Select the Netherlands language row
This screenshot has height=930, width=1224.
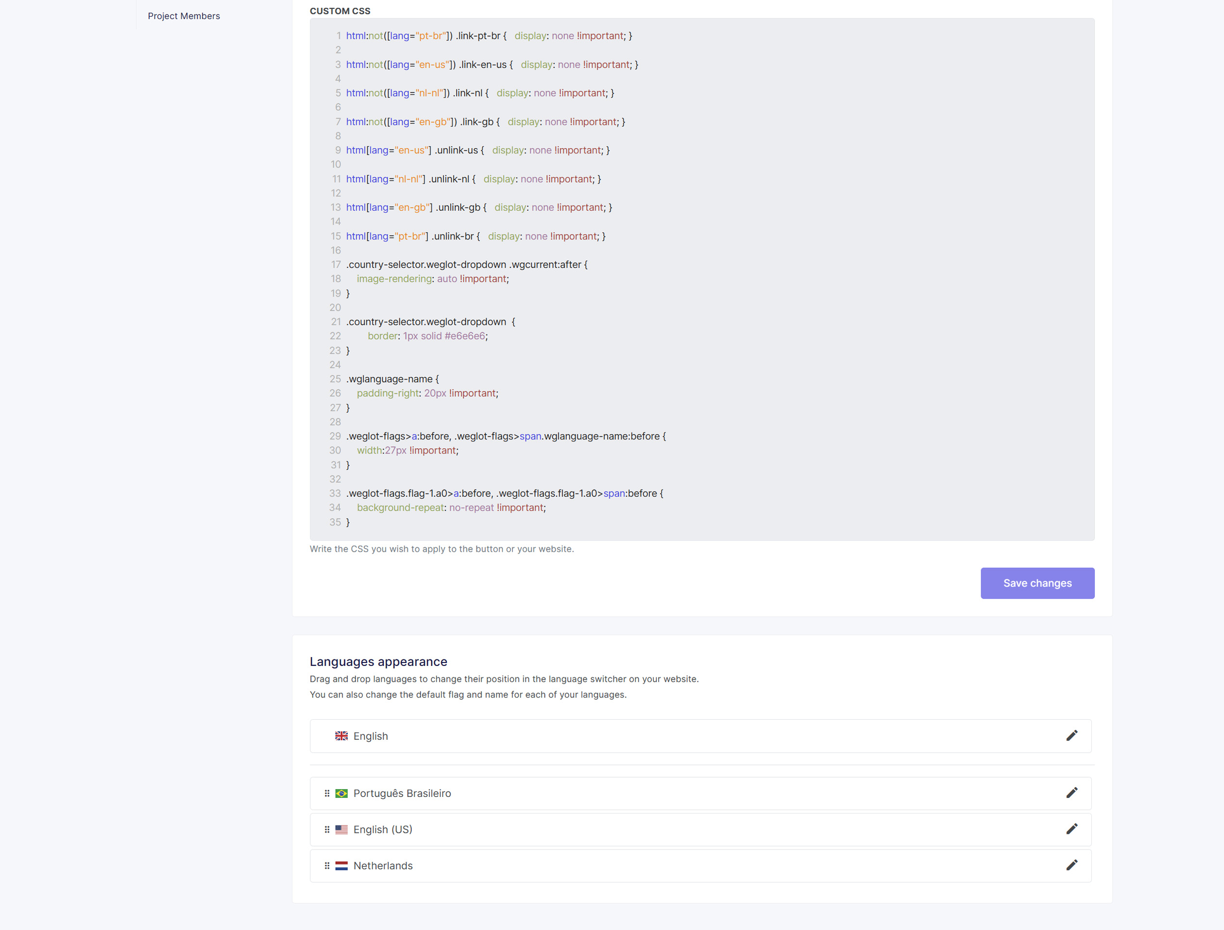click(x=664, y=865)
